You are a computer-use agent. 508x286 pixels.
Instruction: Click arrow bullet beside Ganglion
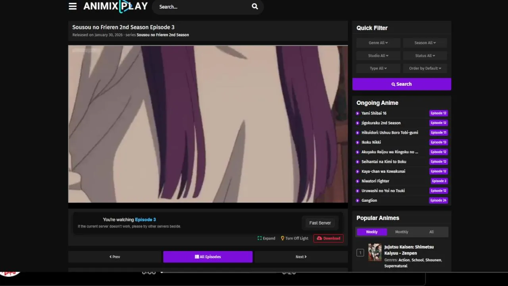pyautogui.click(x=358, y=201)
